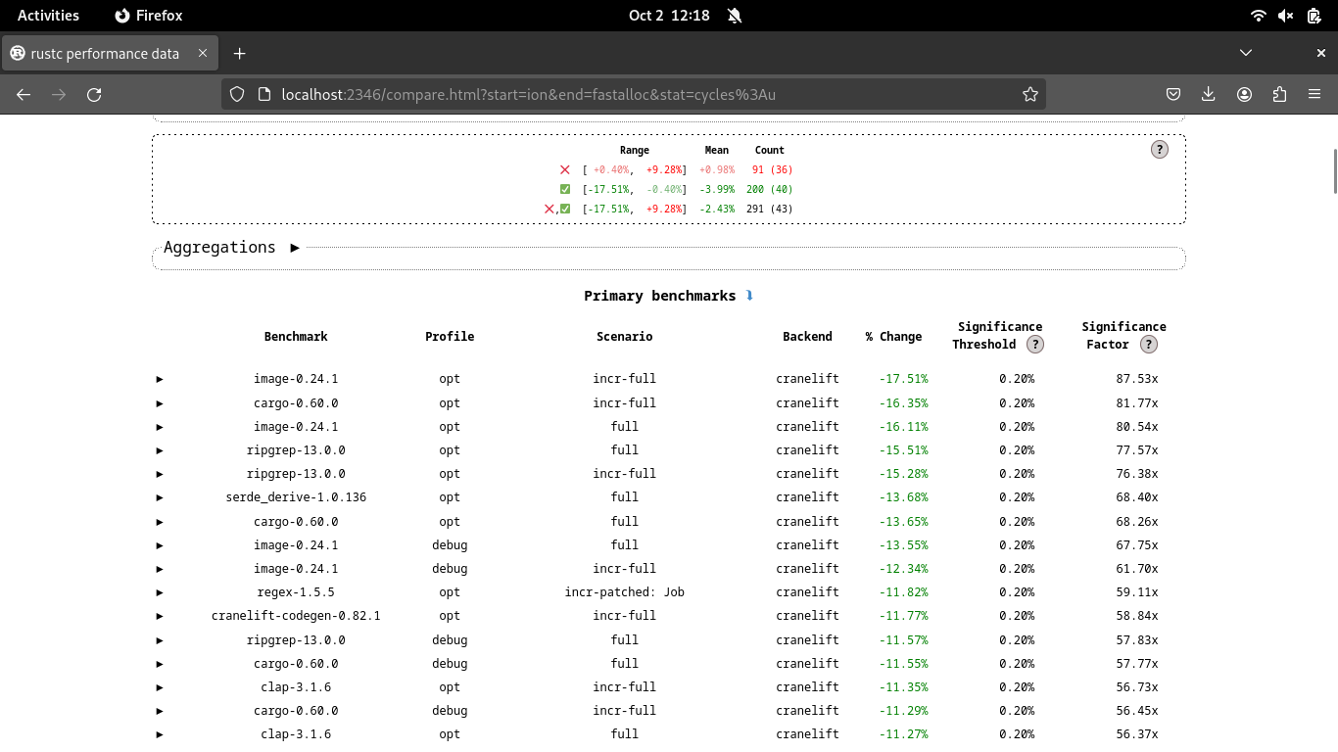The width and height of the screenshot is (1338, 752).
Task: Click the Firefox icon in top bar
Action: point(149,16)
